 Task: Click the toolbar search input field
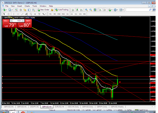coord(138,10)
